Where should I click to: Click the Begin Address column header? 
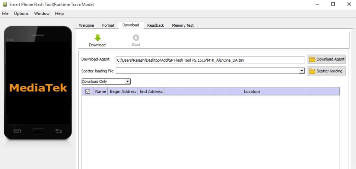[123, 91]
